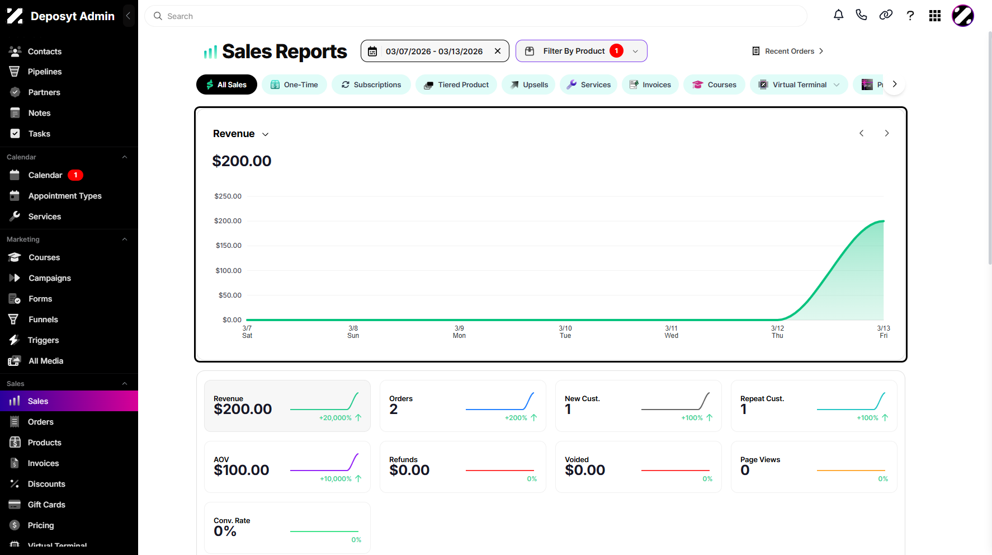This screenshot has width=992, height=555.
Task: Select the New Cust. summary card
Action: pos(639,406)
